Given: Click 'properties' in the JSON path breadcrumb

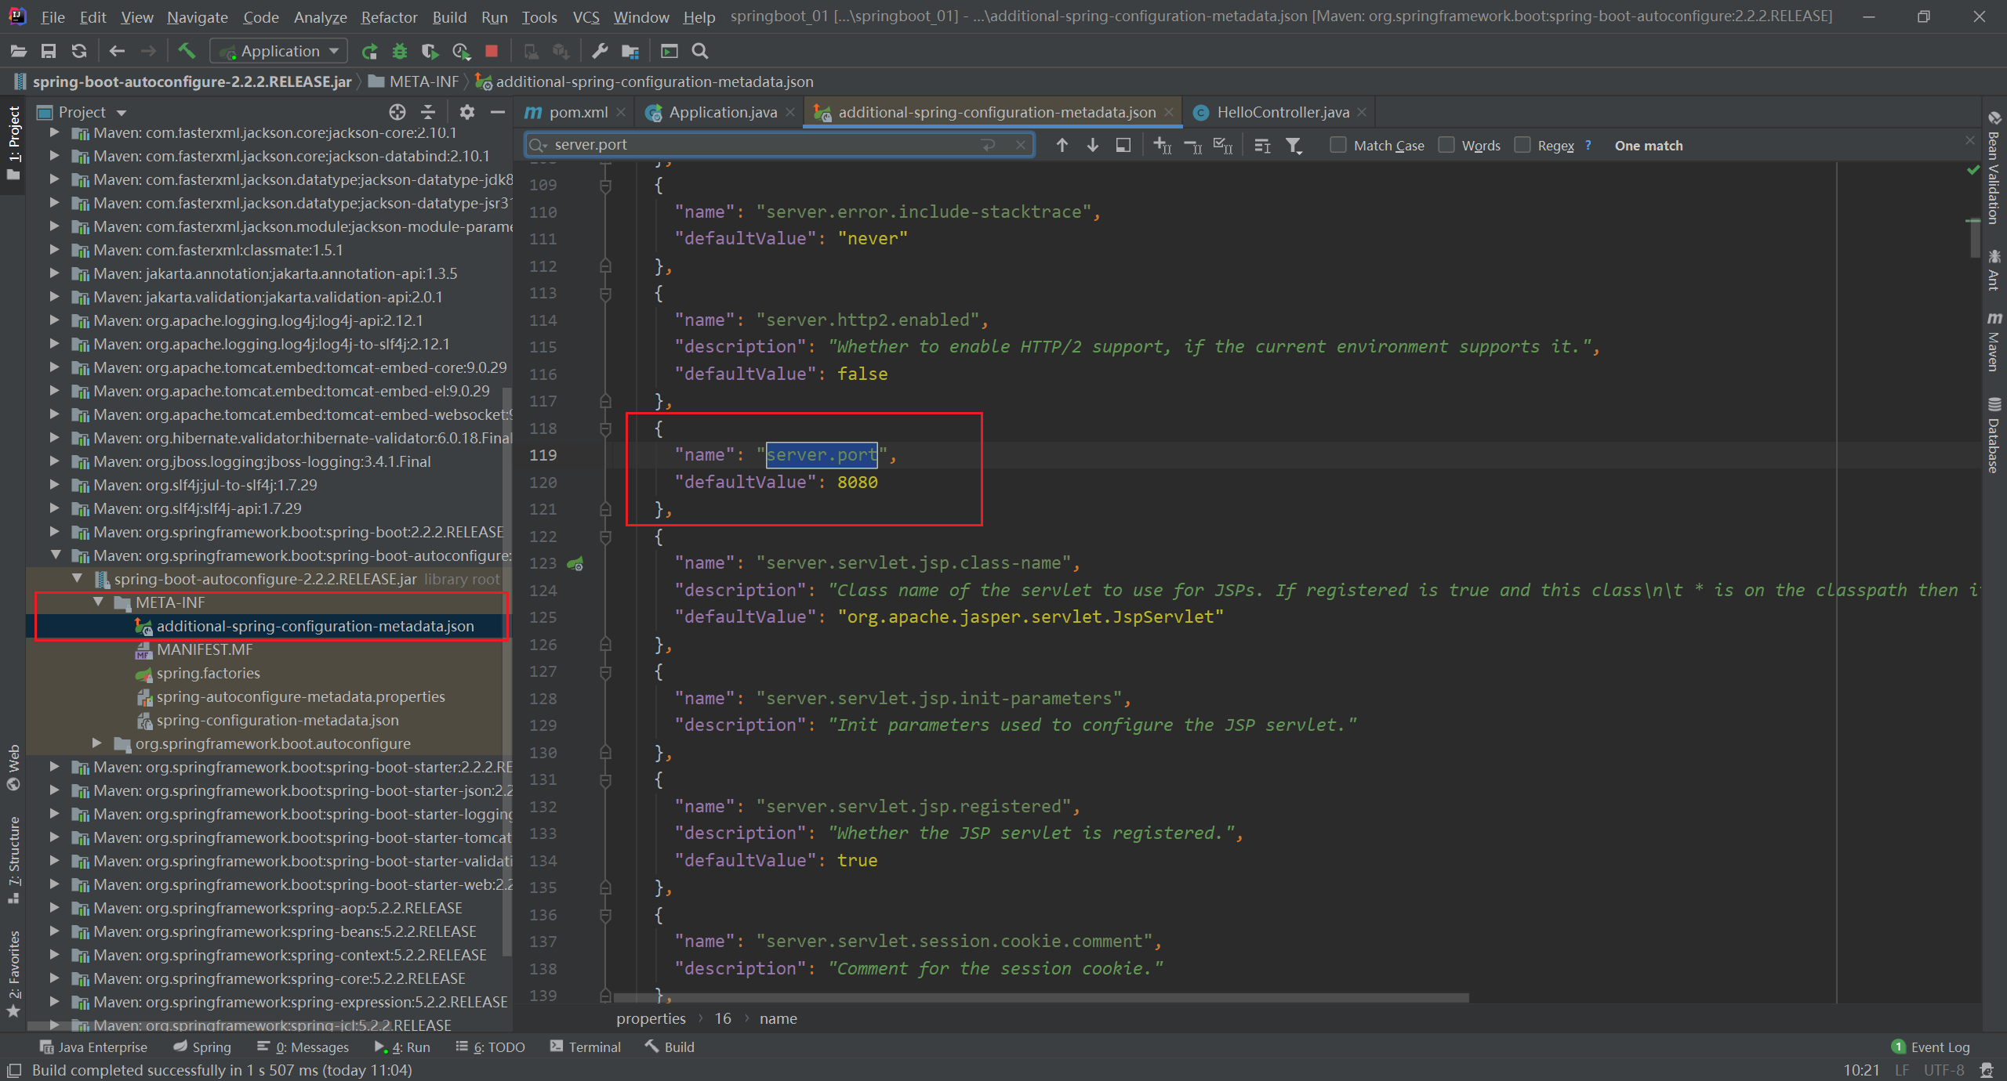Looking at the screenshot, I should click(x=651, y=1018).
